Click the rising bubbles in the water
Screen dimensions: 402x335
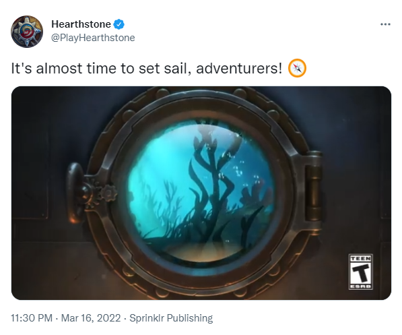point(238,168)
